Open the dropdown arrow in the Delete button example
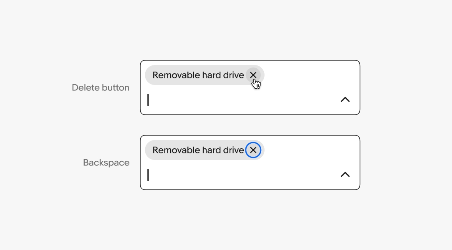This screenshot has height=250, width=452. (x=345, y=100)
